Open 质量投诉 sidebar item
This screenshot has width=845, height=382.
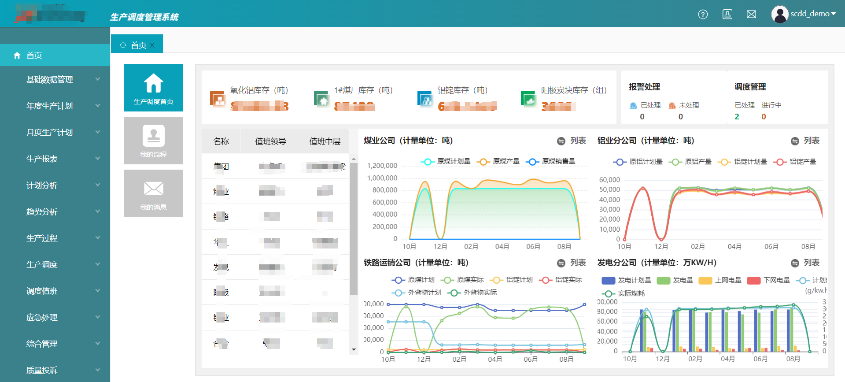[x=55, y=370]
